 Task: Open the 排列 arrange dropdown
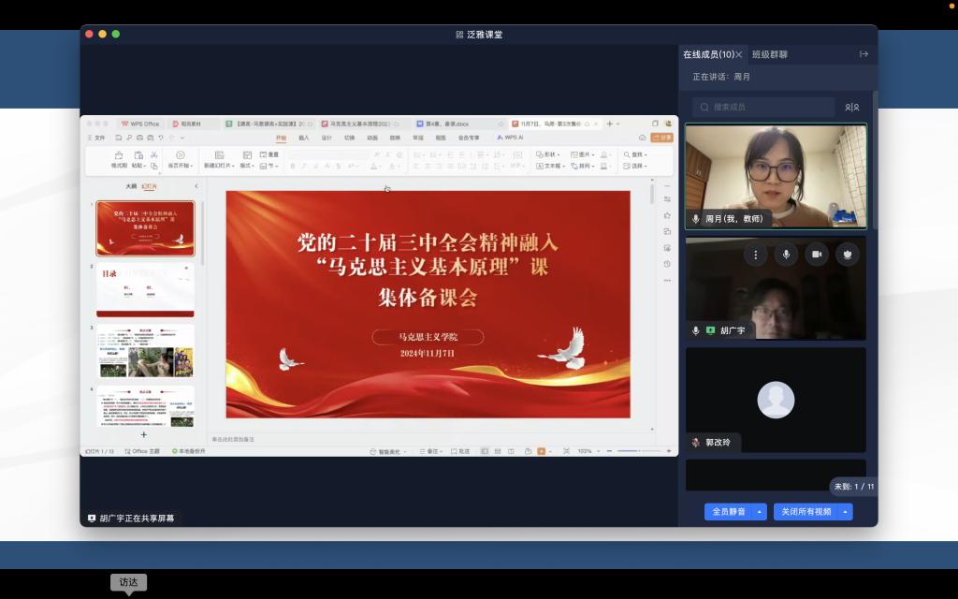(582, 167)
